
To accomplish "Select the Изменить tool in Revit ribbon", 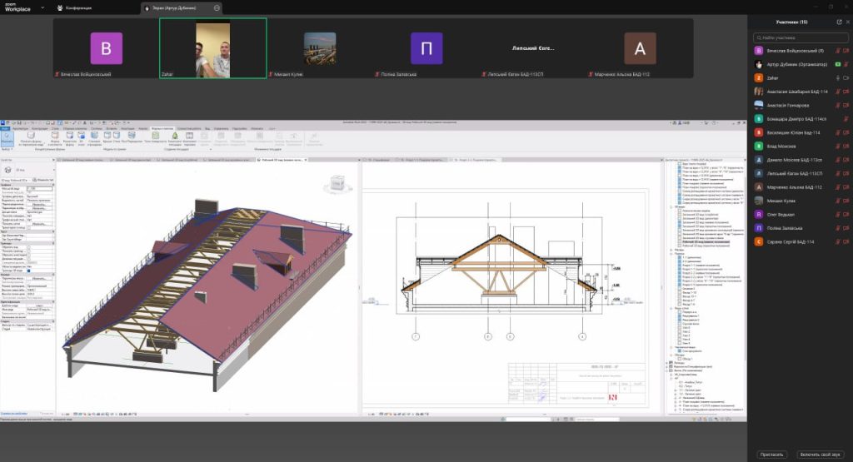I will click(x=7, y=137).
